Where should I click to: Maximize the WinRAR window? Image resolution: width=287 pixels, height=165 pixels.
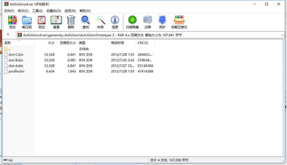[x=266, y=4]
